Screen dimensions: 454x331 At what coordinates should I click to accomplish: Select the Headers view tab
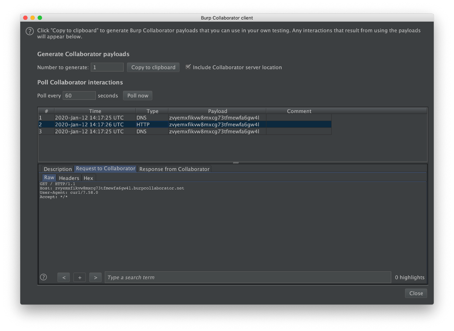69,178
